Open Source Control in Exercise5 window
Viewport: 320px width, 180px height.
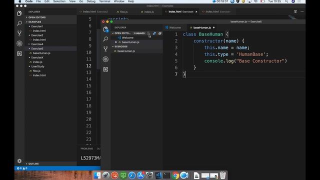105,49
